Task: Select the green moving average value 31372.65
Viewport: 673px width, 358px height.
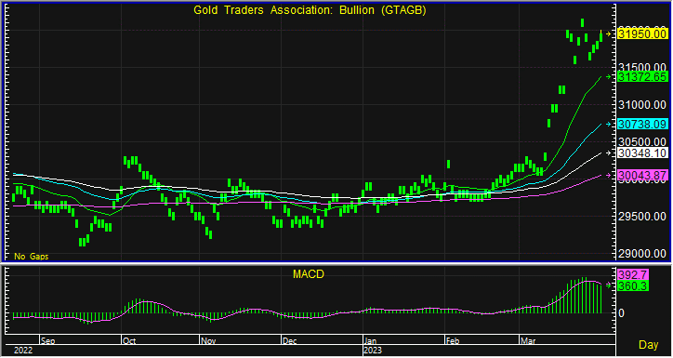Action: (642, 77)
